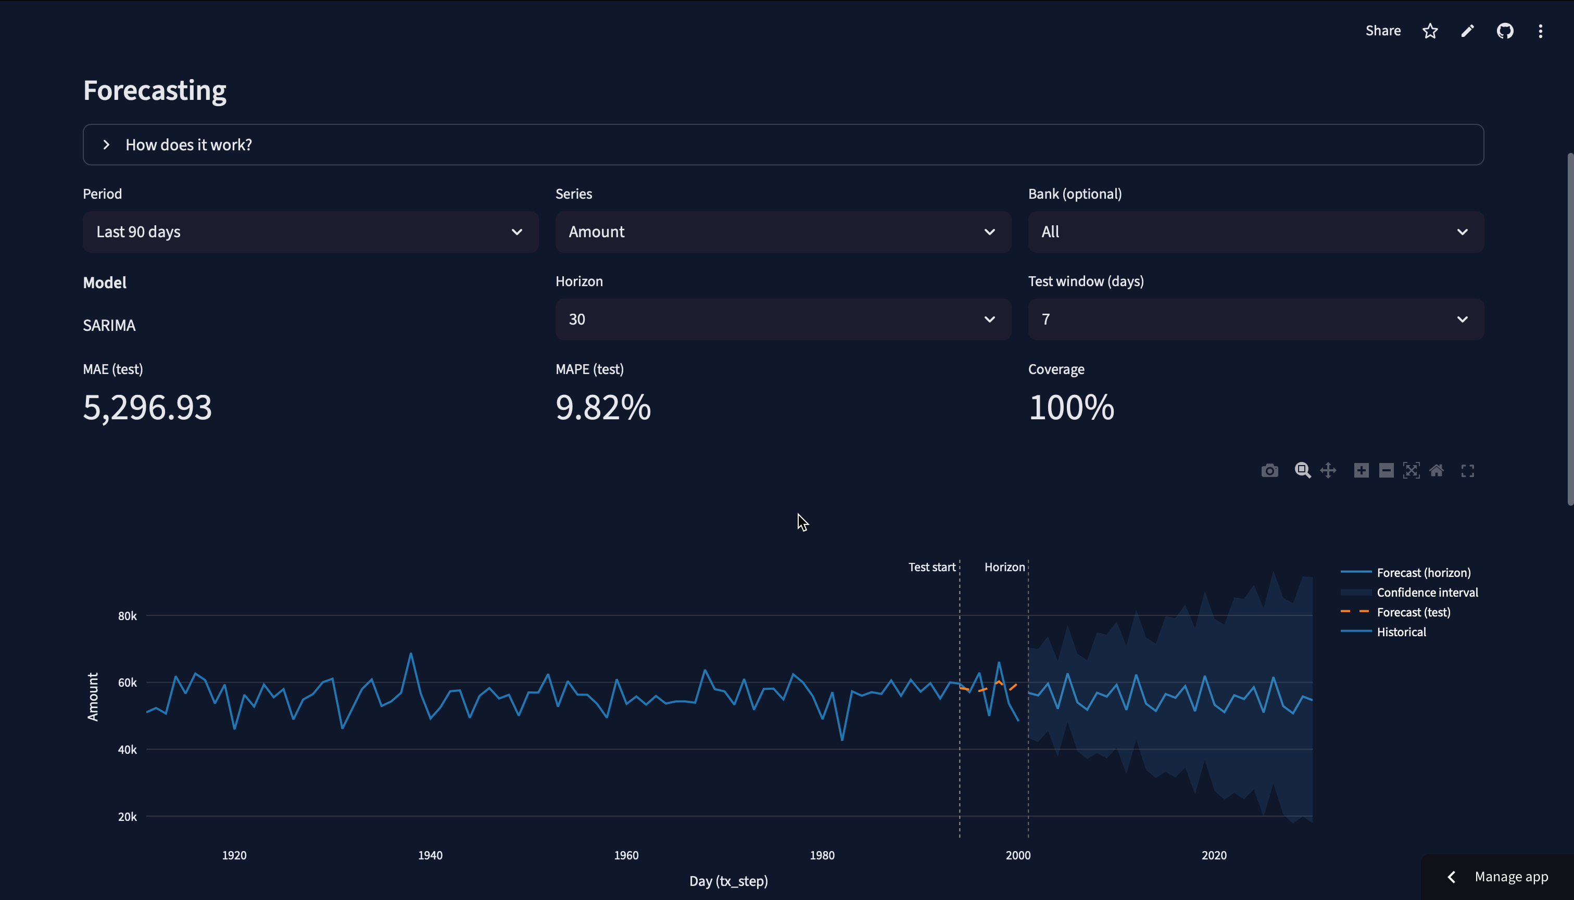Activate the pan tool in the chart toolbar

tap(1328, 471)
